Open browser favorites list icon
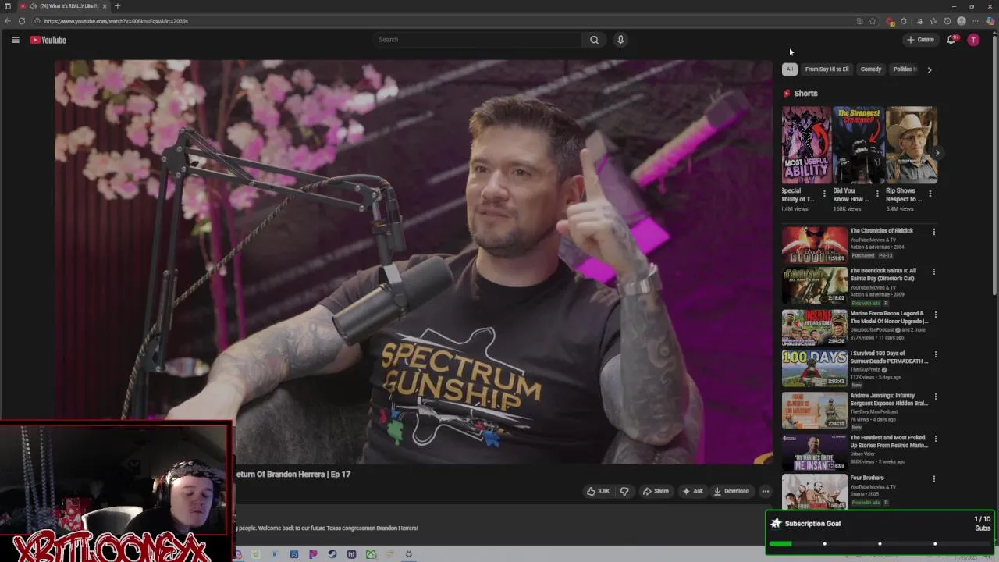Viewport: 999px width, 562px height. (x=933, y=21)
